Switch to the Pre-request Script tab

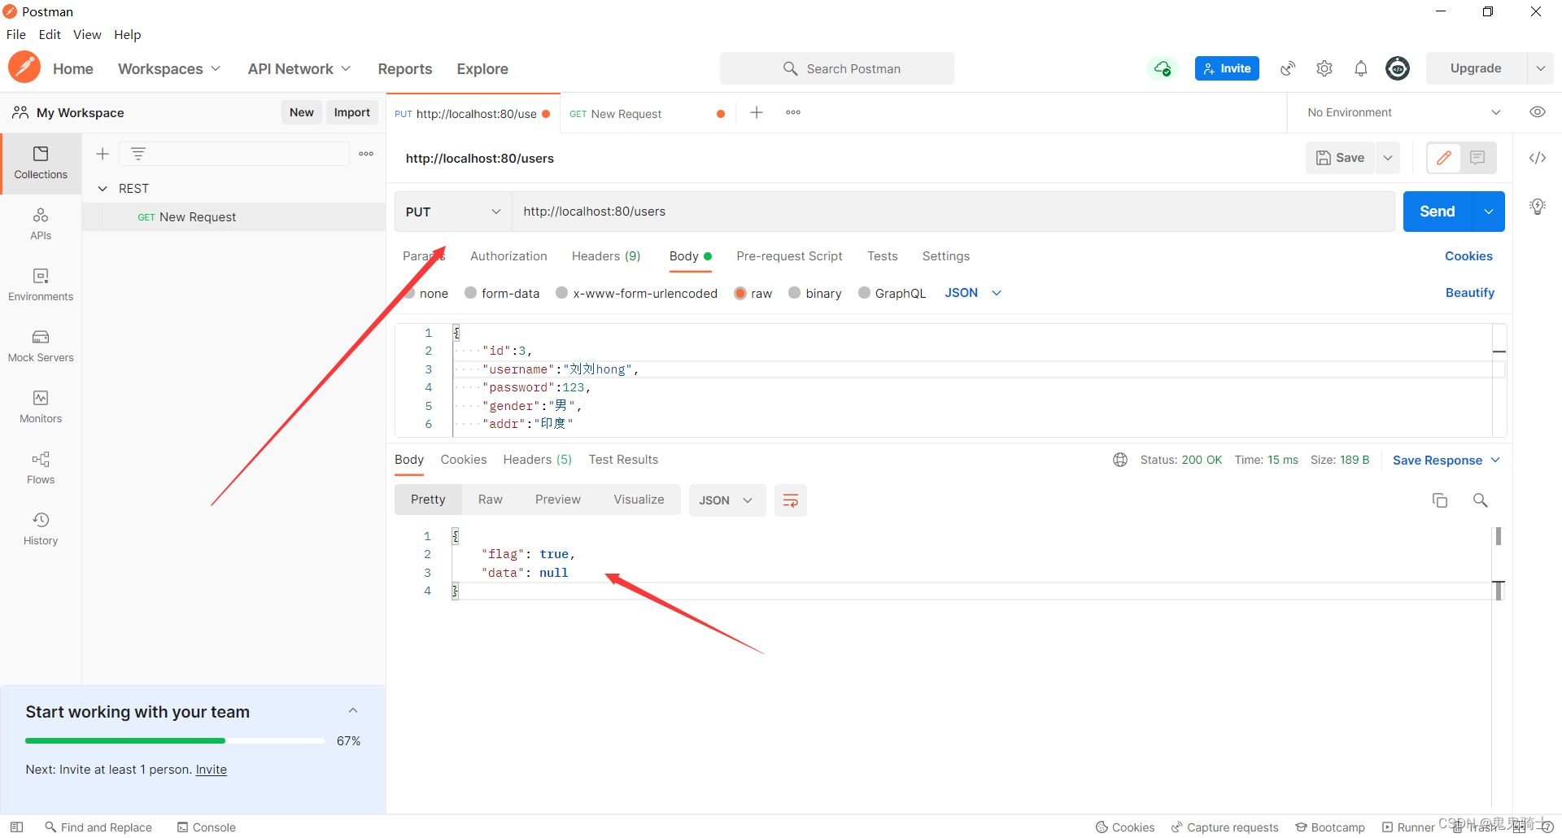click(x=789, y=256)
